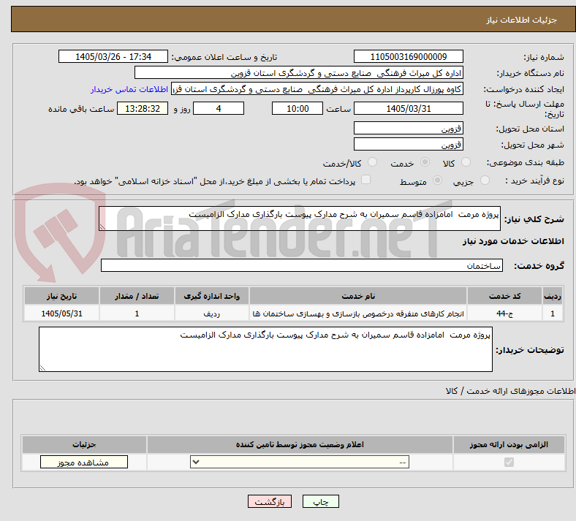Click the response deadline date field
This screenshot has width=576, height=521.
pyautogui.click(x=408, y=108)
